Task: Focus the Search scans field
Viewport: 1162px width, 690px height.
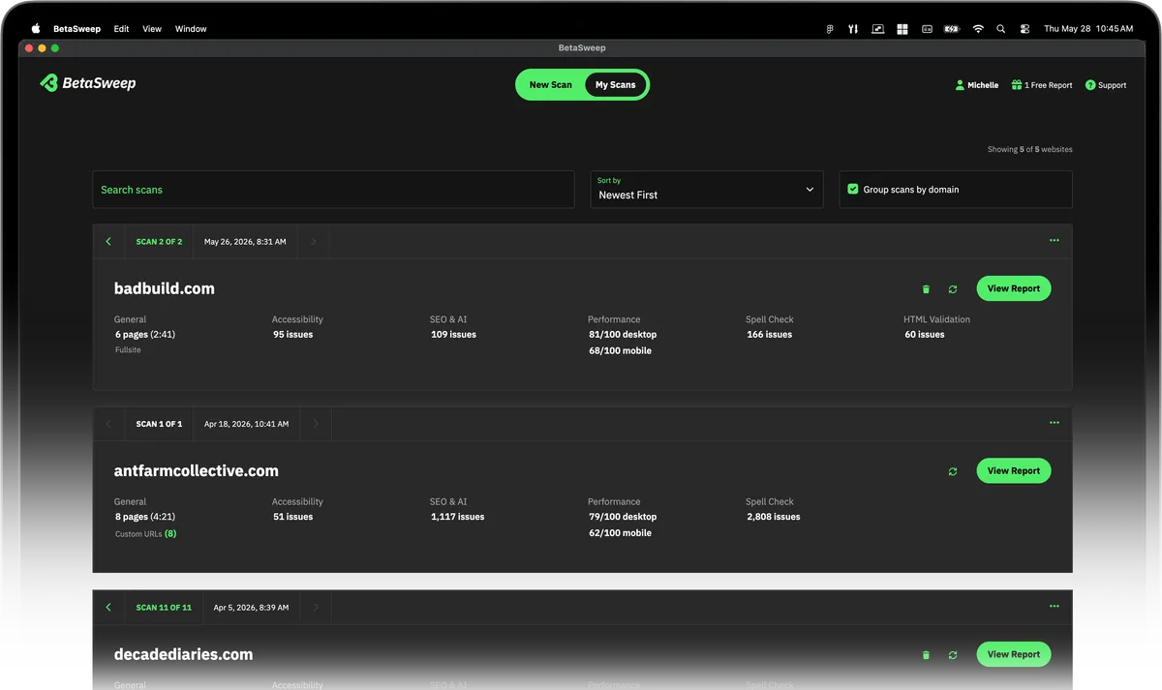Action: [x=334, y=190]
